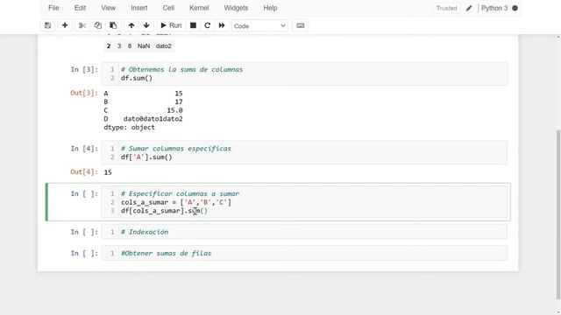Interrupt the kernel stop icon
This screenshot has width=561, height=315.
(193, 25)
